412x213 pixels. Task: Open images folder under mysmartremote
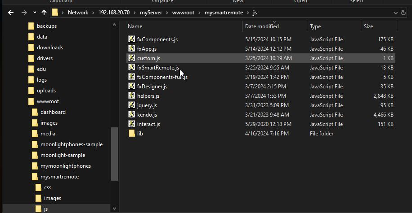pyautogui.click(x=53, y=198)
